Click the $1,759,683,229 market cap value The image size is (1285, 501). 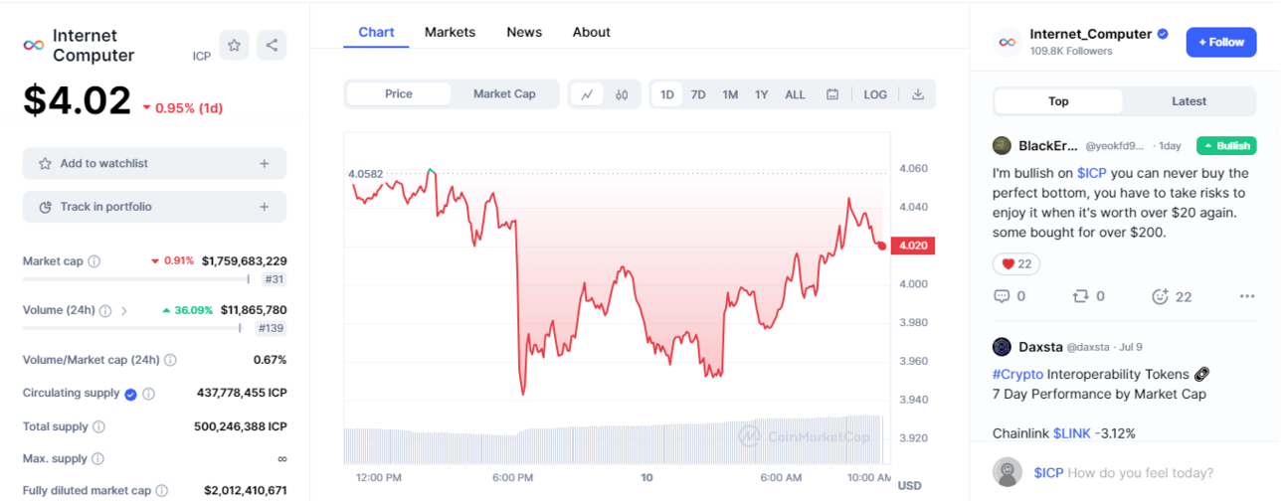coord(245,261)
